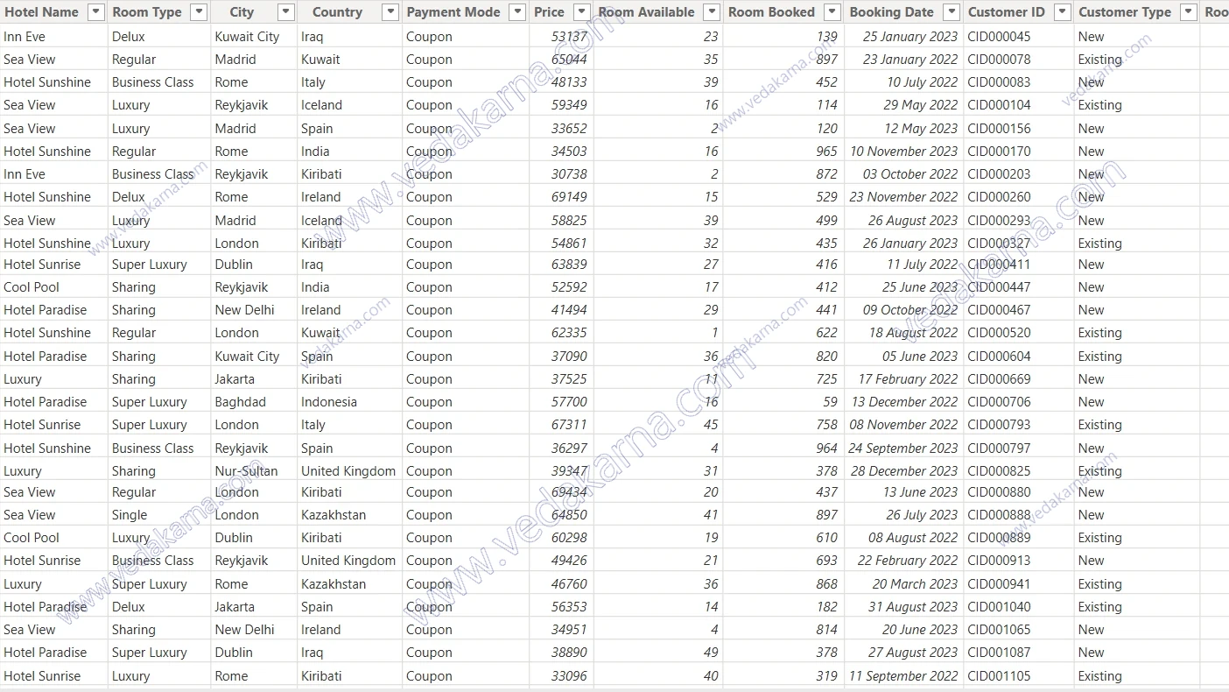Select the price value 33096

[569, 676]
